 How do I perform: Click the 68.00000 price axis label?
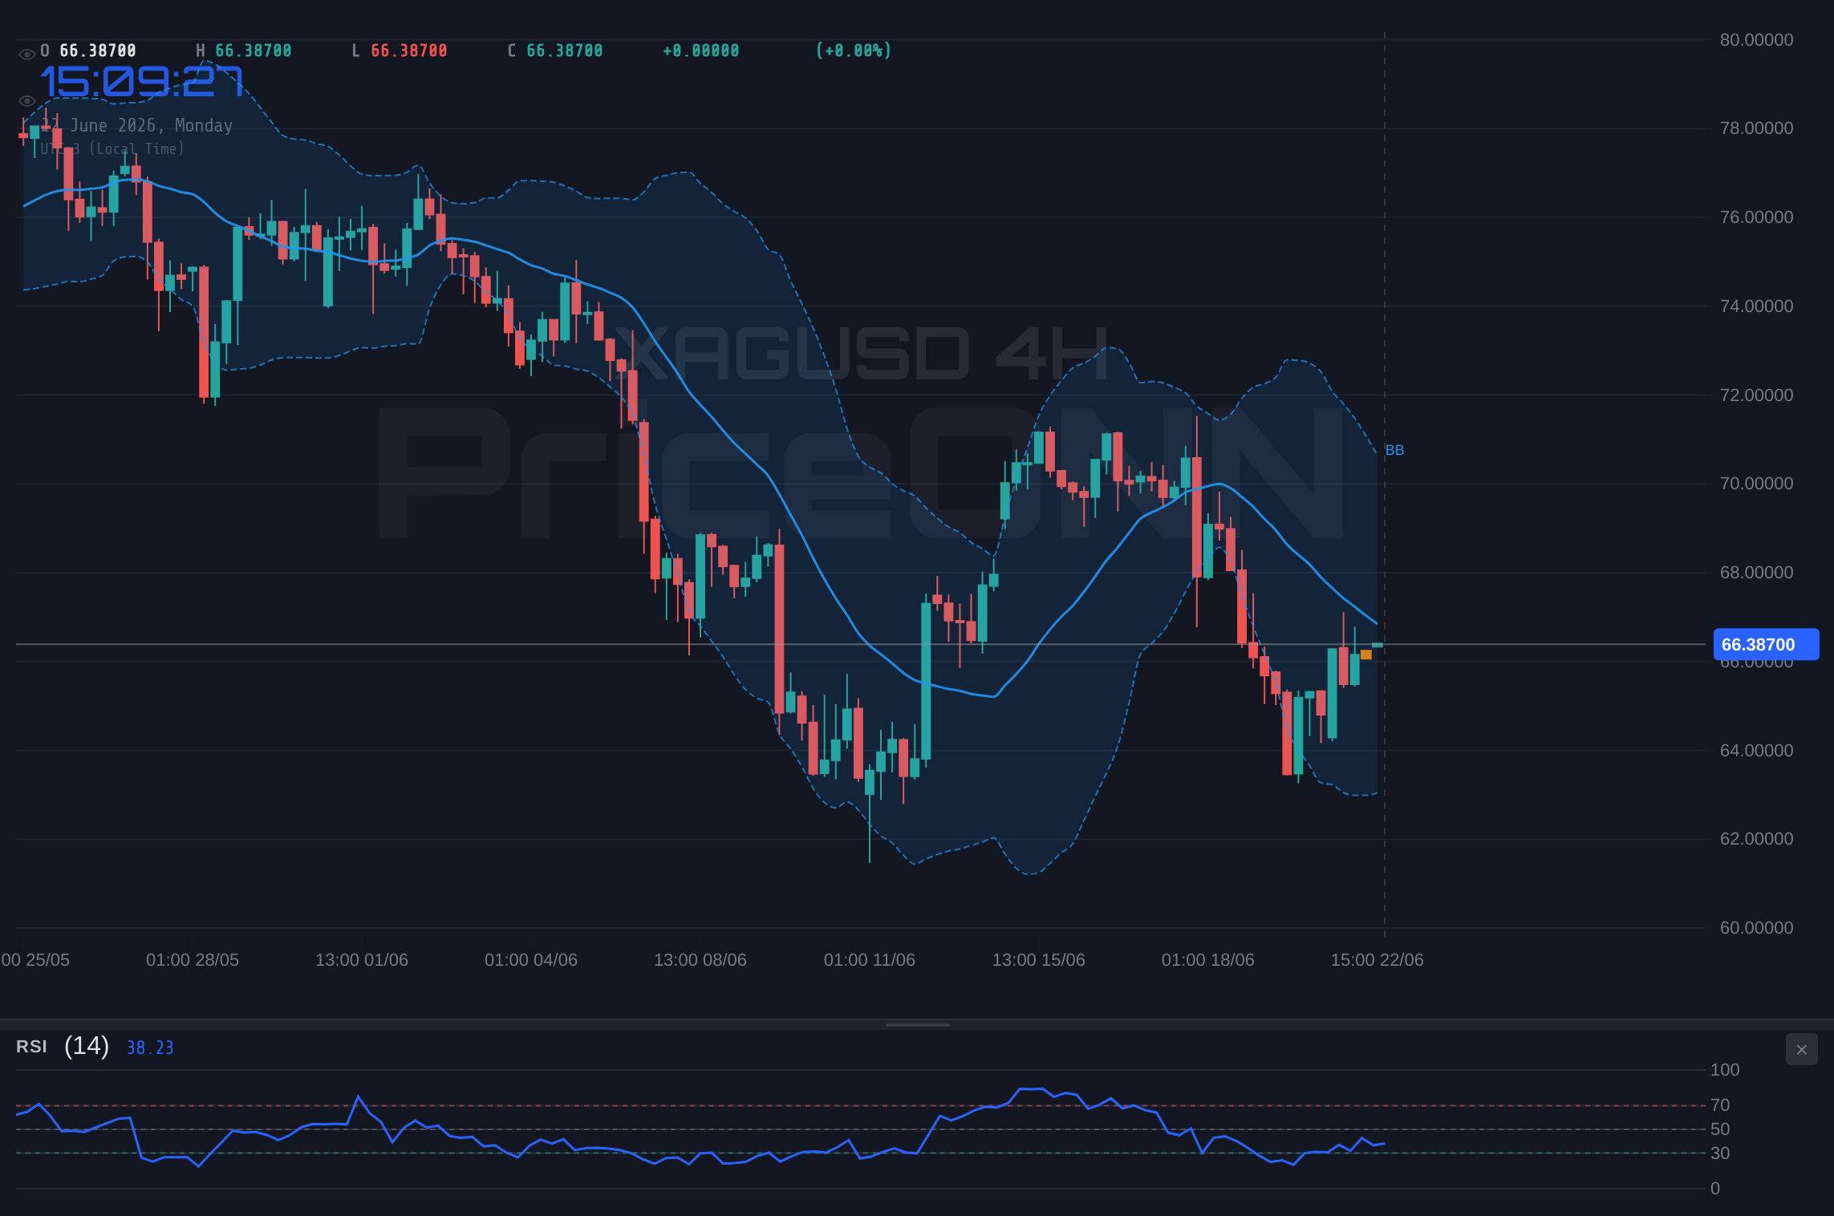1756,573
